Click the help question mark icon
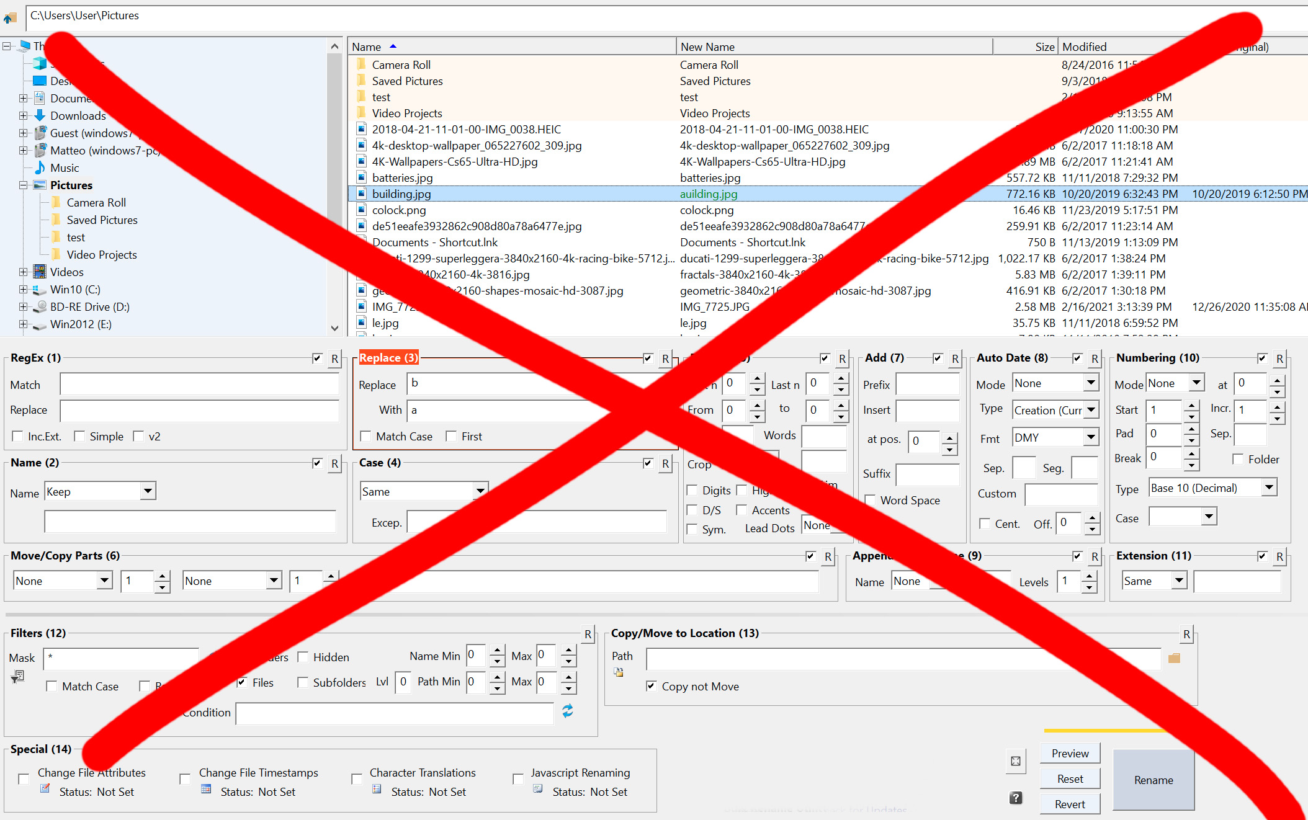This screenshot has width=1308, height=820. coord(1016,798)
